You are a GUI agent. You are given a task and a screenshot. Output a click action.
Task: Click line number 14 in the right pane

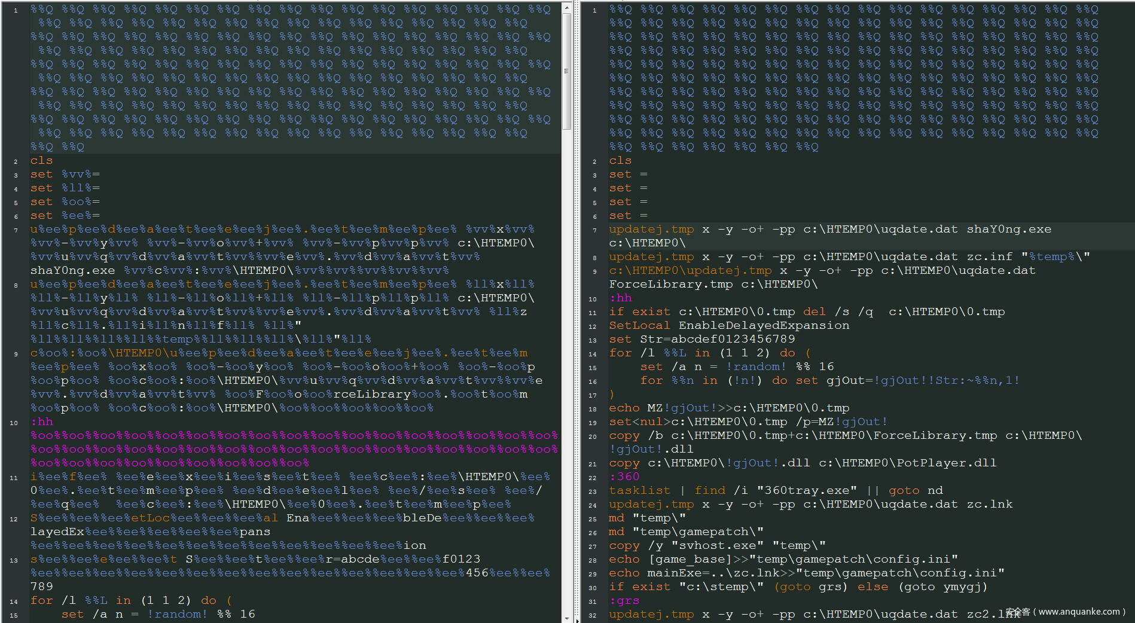point(593,354)
